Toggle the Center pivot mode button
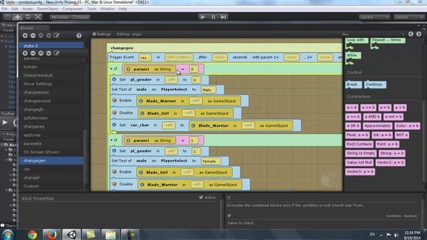This screenshot has height=240, width=427. 60,17
